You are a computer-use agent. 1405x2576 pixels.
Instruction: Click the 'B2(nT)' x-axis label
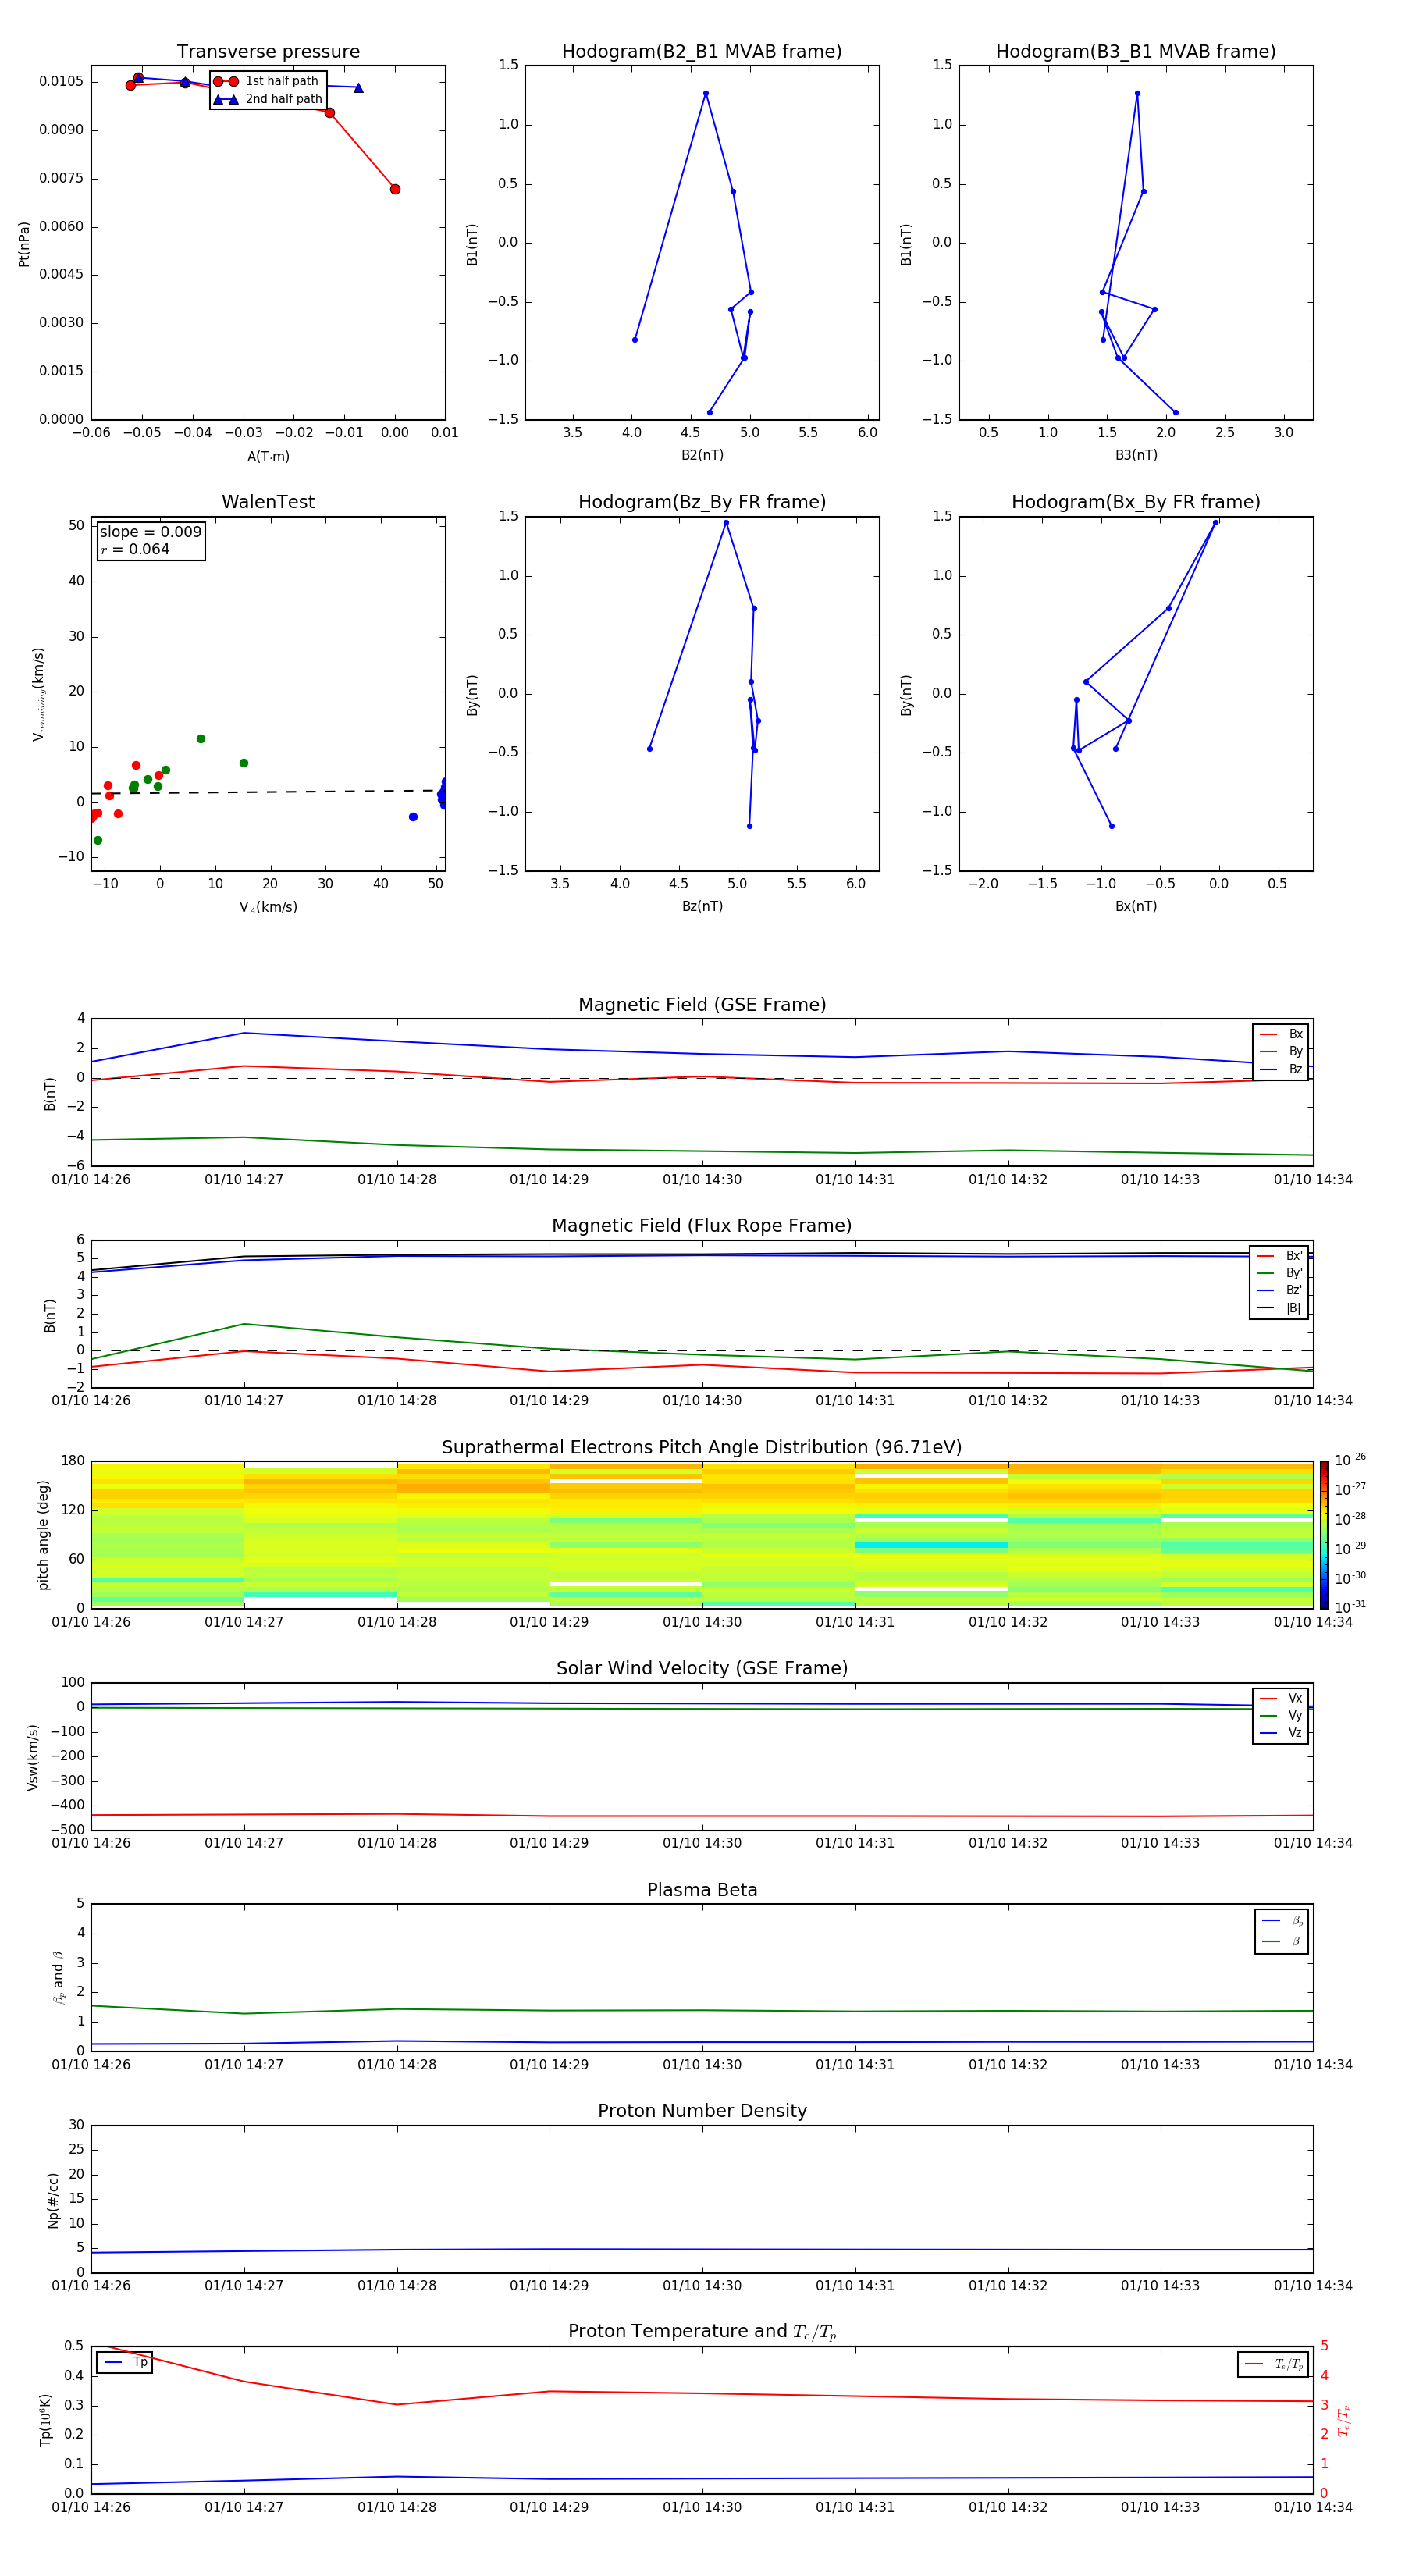[x=702, y=455]
